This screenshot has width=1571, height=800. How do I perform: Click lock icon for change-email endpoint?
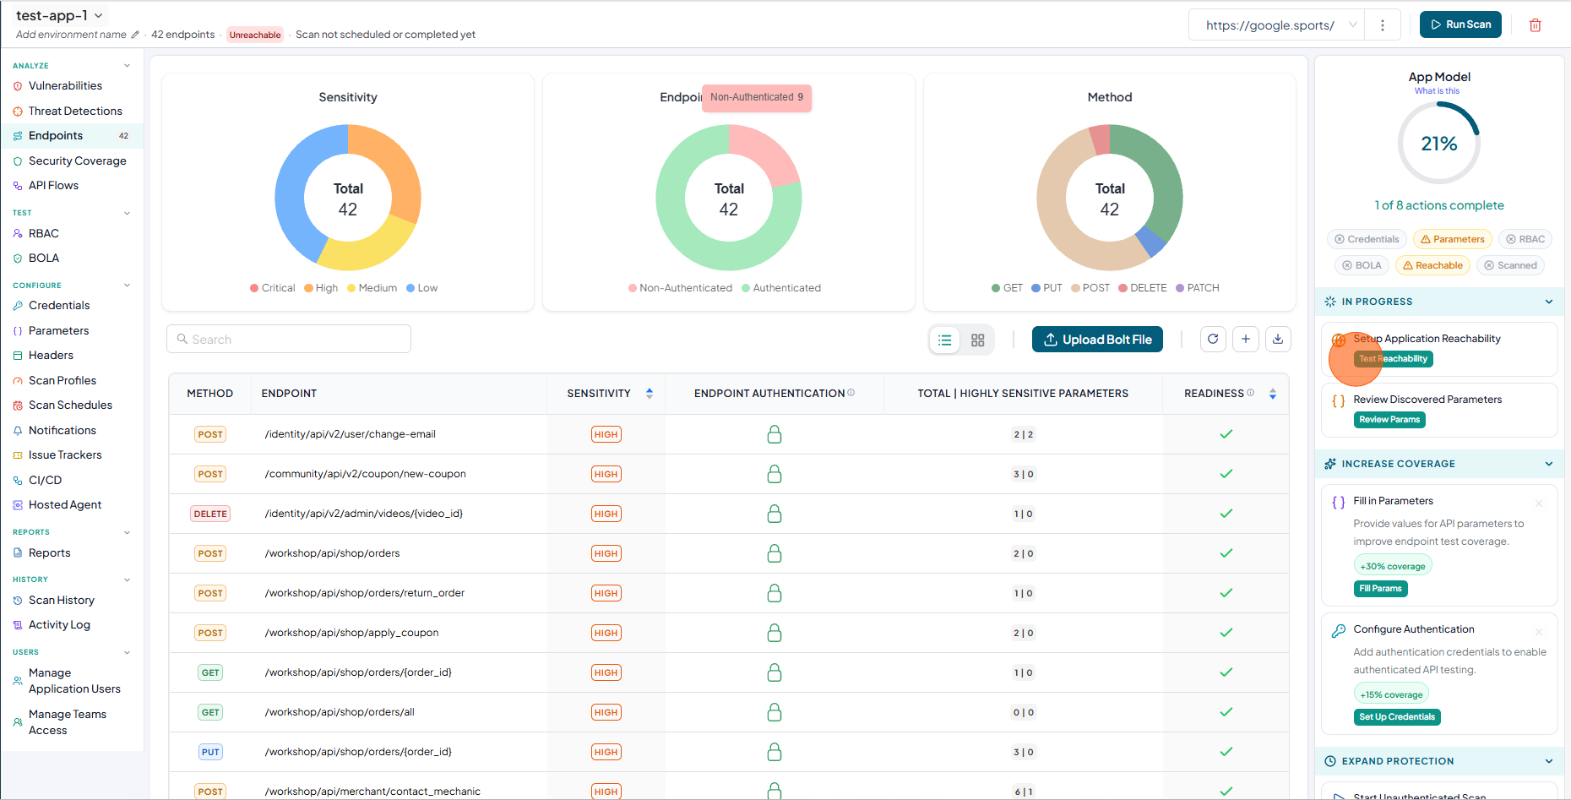click(x=774, y=434)
